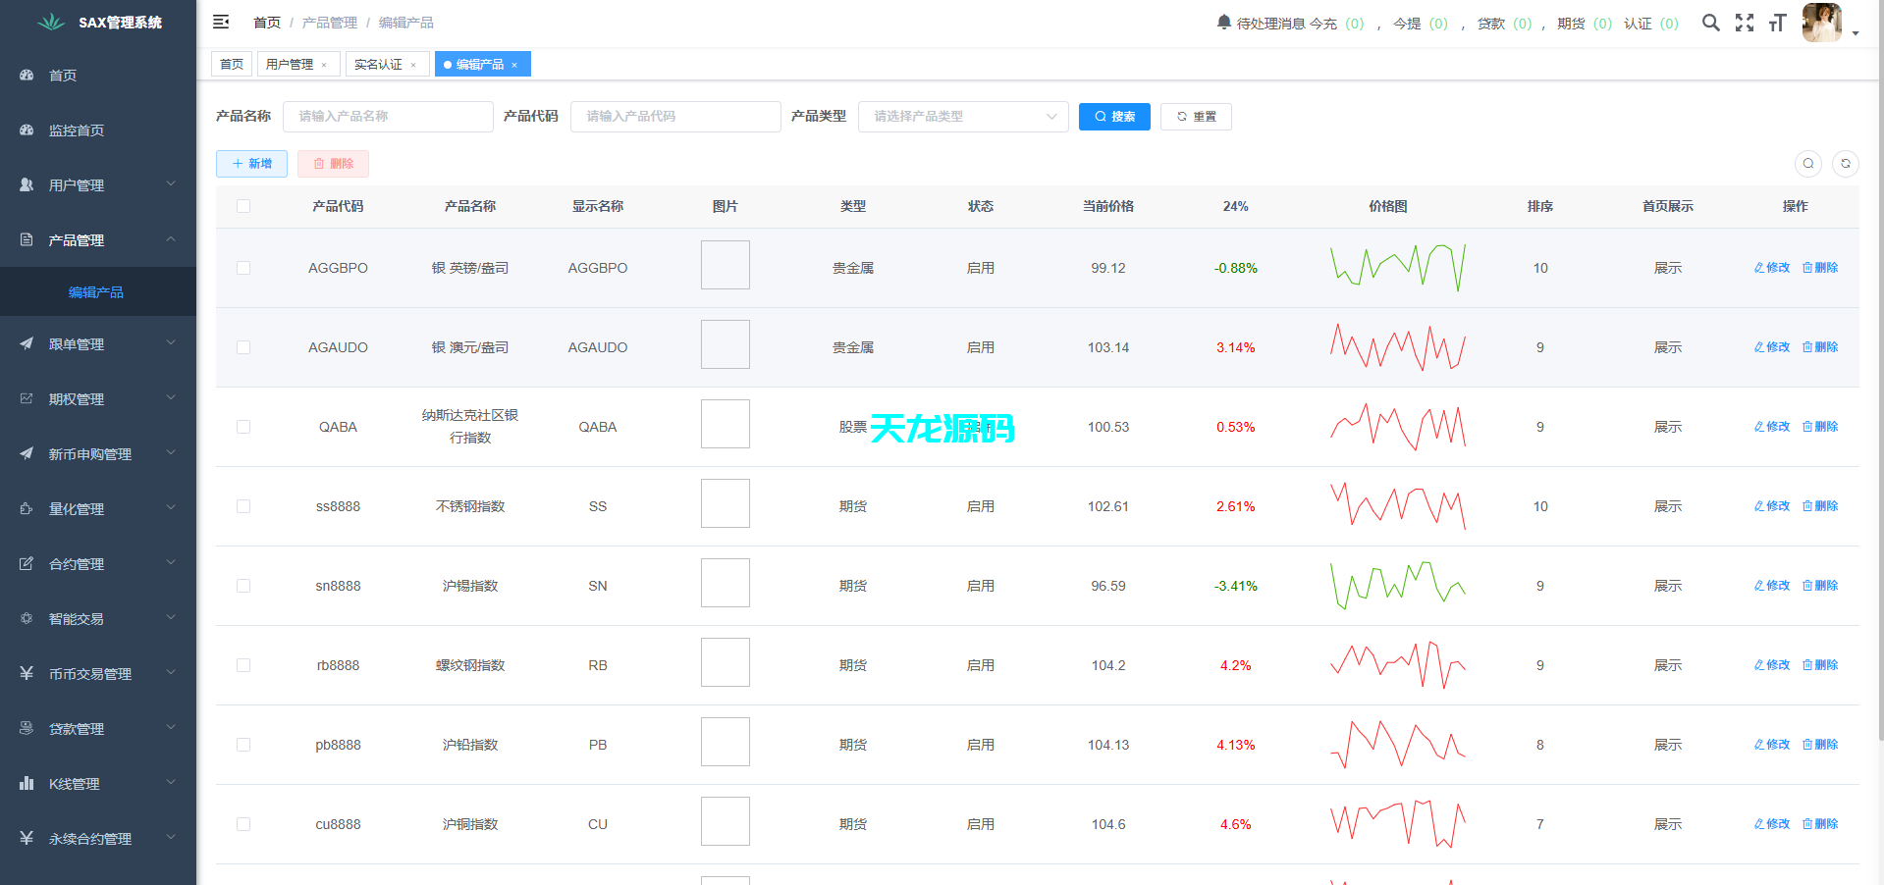Click the font size icon in the header

click(x=1778, y=23)
